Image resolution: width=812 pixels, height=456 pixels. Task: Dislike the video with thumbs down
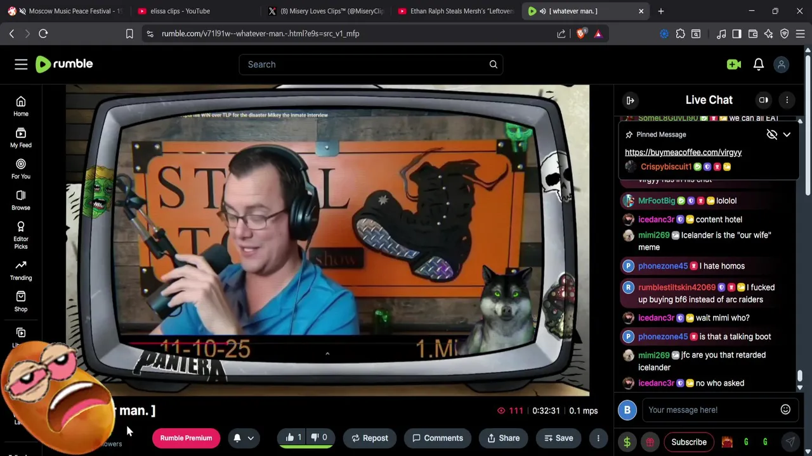point(320,438)
